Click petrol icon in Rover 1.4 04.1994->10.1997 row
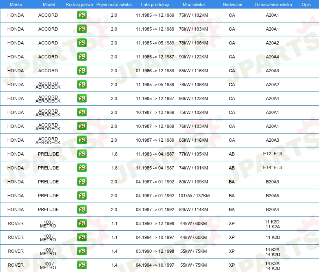 coord(82,265)
